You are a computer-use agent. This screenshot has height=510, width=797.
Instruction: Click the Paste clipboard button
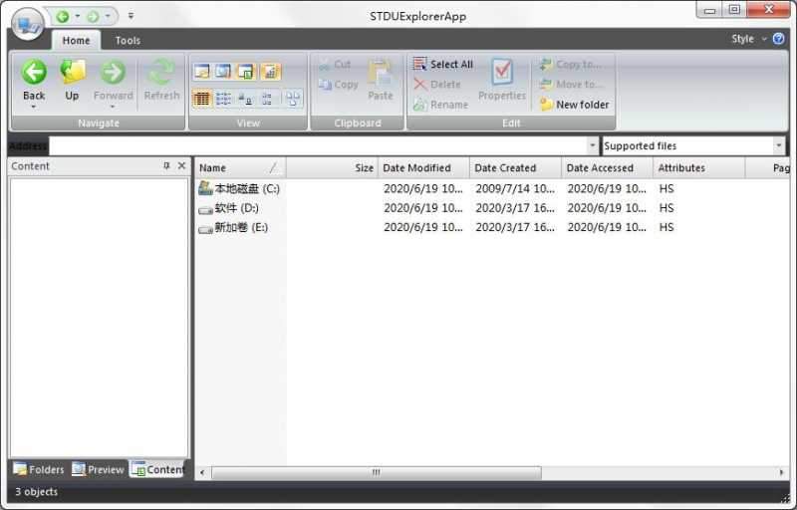[381, 81]
